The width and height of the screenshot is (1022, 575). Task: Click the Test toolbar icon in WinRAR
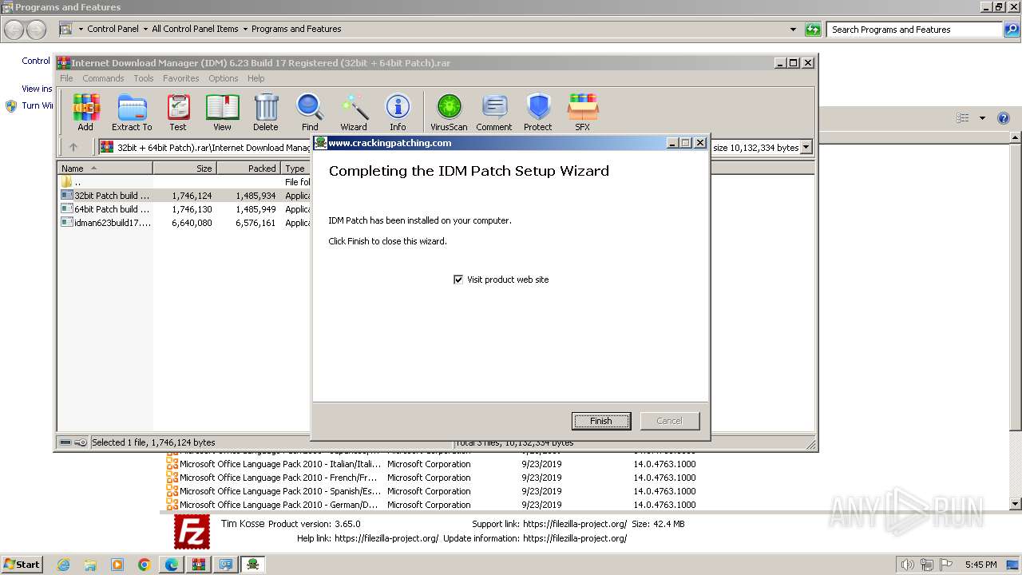coord(178,112)
